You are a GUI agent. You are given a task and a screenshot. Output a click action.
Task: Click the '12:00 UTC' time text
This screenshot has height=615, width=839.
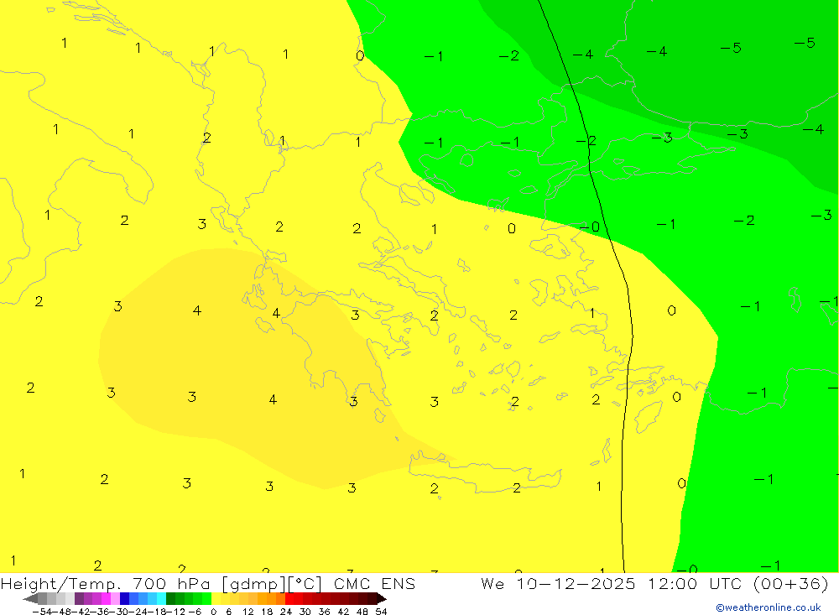coord(696,583)
